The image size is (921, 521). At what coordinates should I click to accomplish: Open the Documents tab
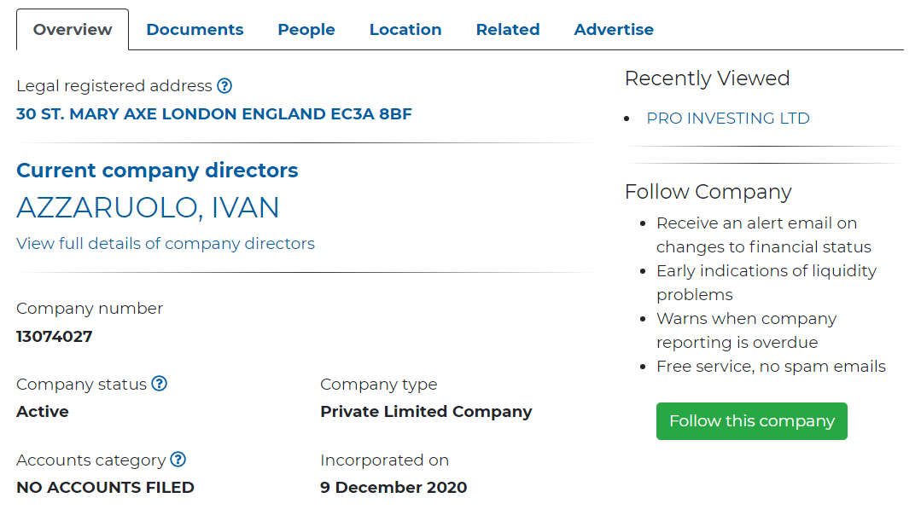[195, 30]
